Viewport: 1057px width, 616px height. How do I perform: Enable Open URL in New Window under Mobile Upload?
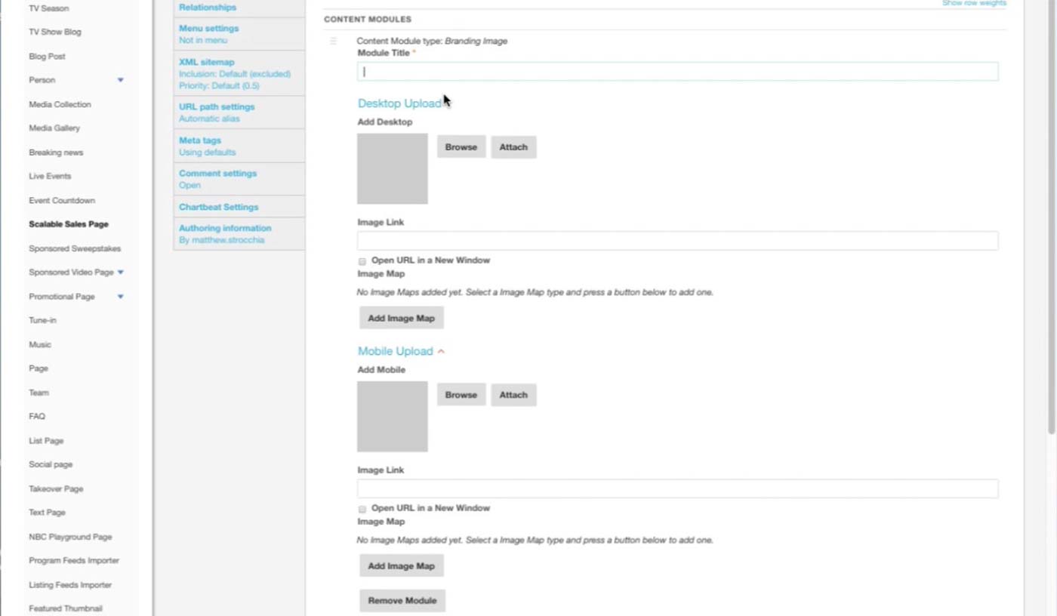[x=362, y=509]
